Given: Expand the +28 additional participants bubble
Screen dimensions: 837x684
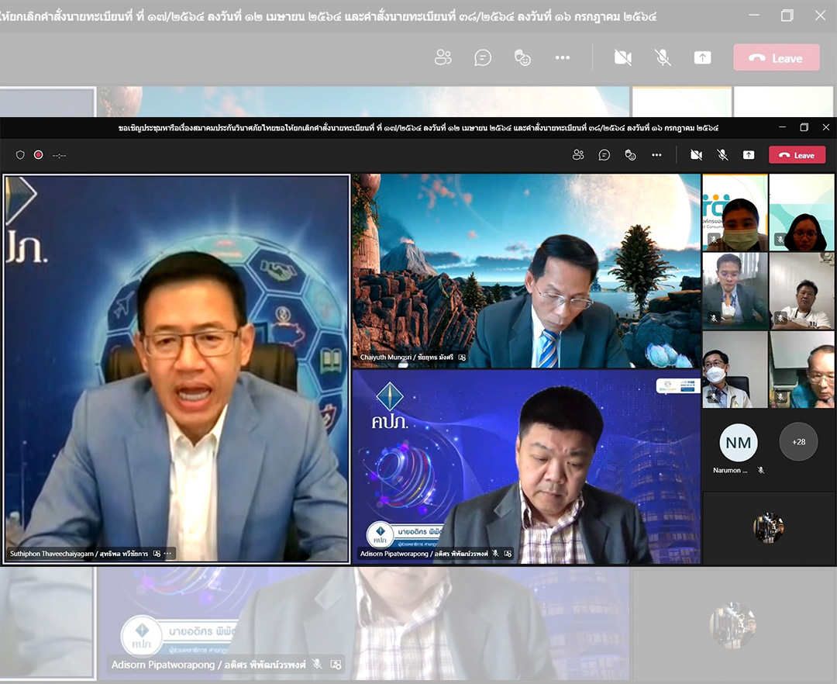Looking at the screenshot, I should point(798,442).
